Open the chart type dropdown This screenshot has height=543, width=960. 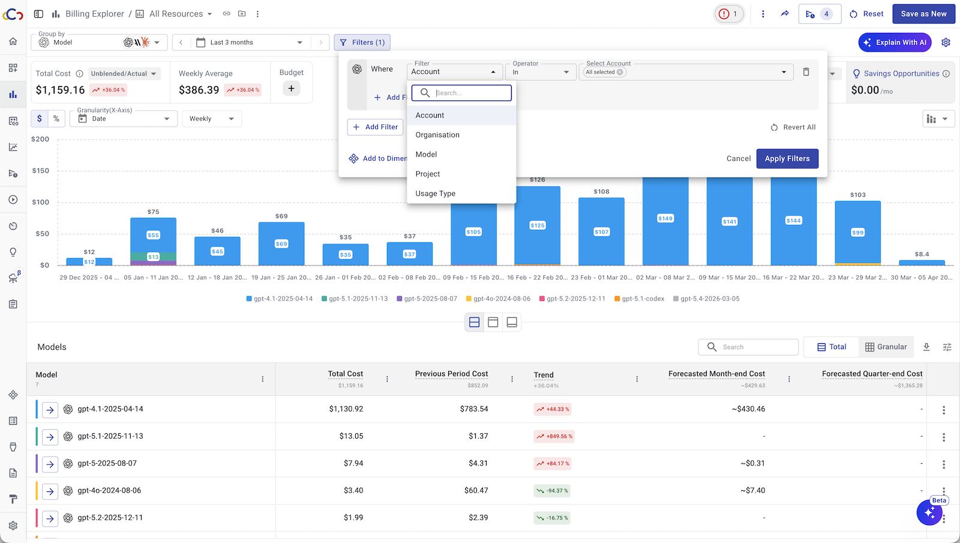(x=938, y=119)
